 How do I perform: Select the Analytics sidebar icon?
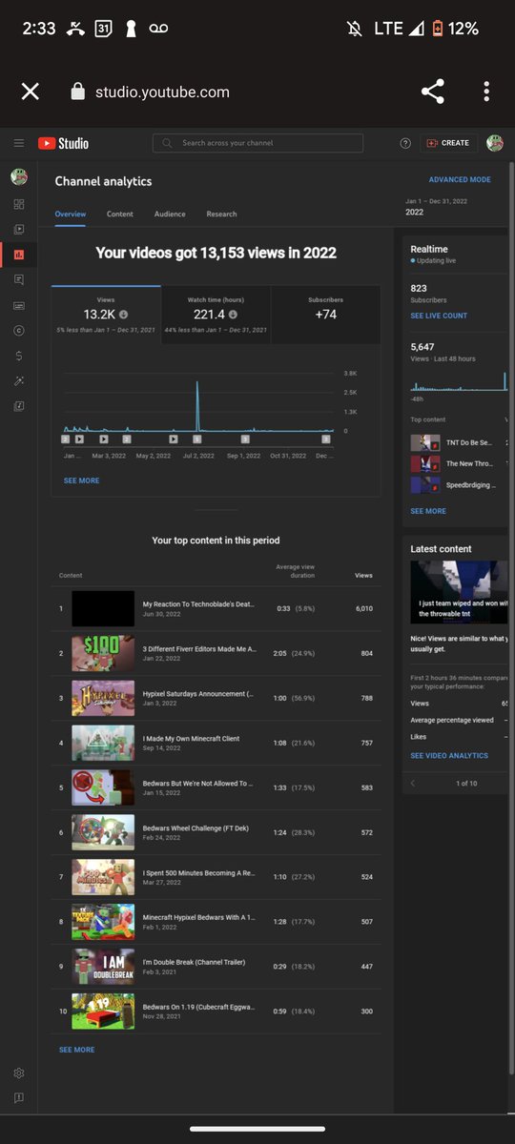19,255
